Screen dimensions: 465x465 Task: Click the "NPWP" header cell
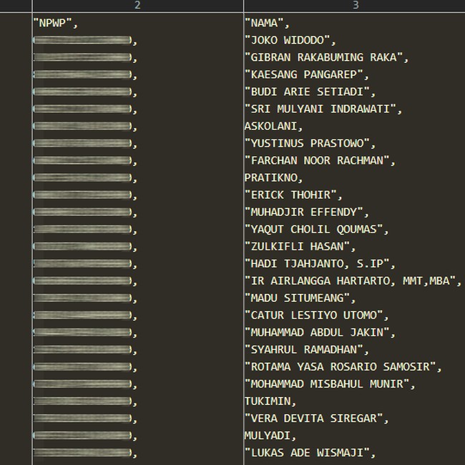pos(56,23)
